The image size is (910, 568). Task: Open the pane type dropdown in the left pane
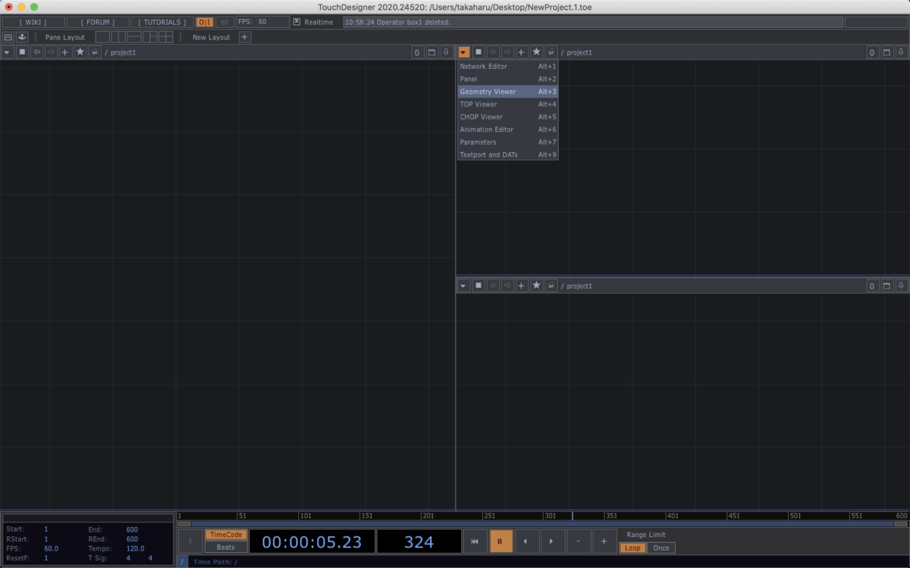tap(7, 52)
